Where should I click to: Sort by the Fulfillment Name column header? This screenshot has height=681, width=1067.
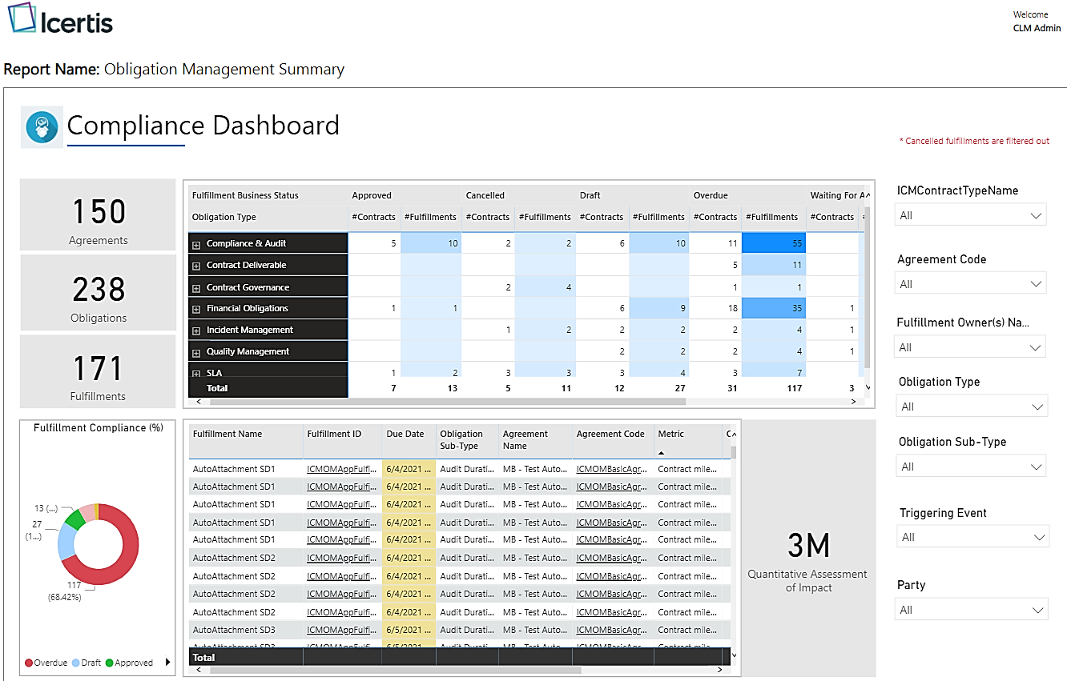[x=227, y=434]
